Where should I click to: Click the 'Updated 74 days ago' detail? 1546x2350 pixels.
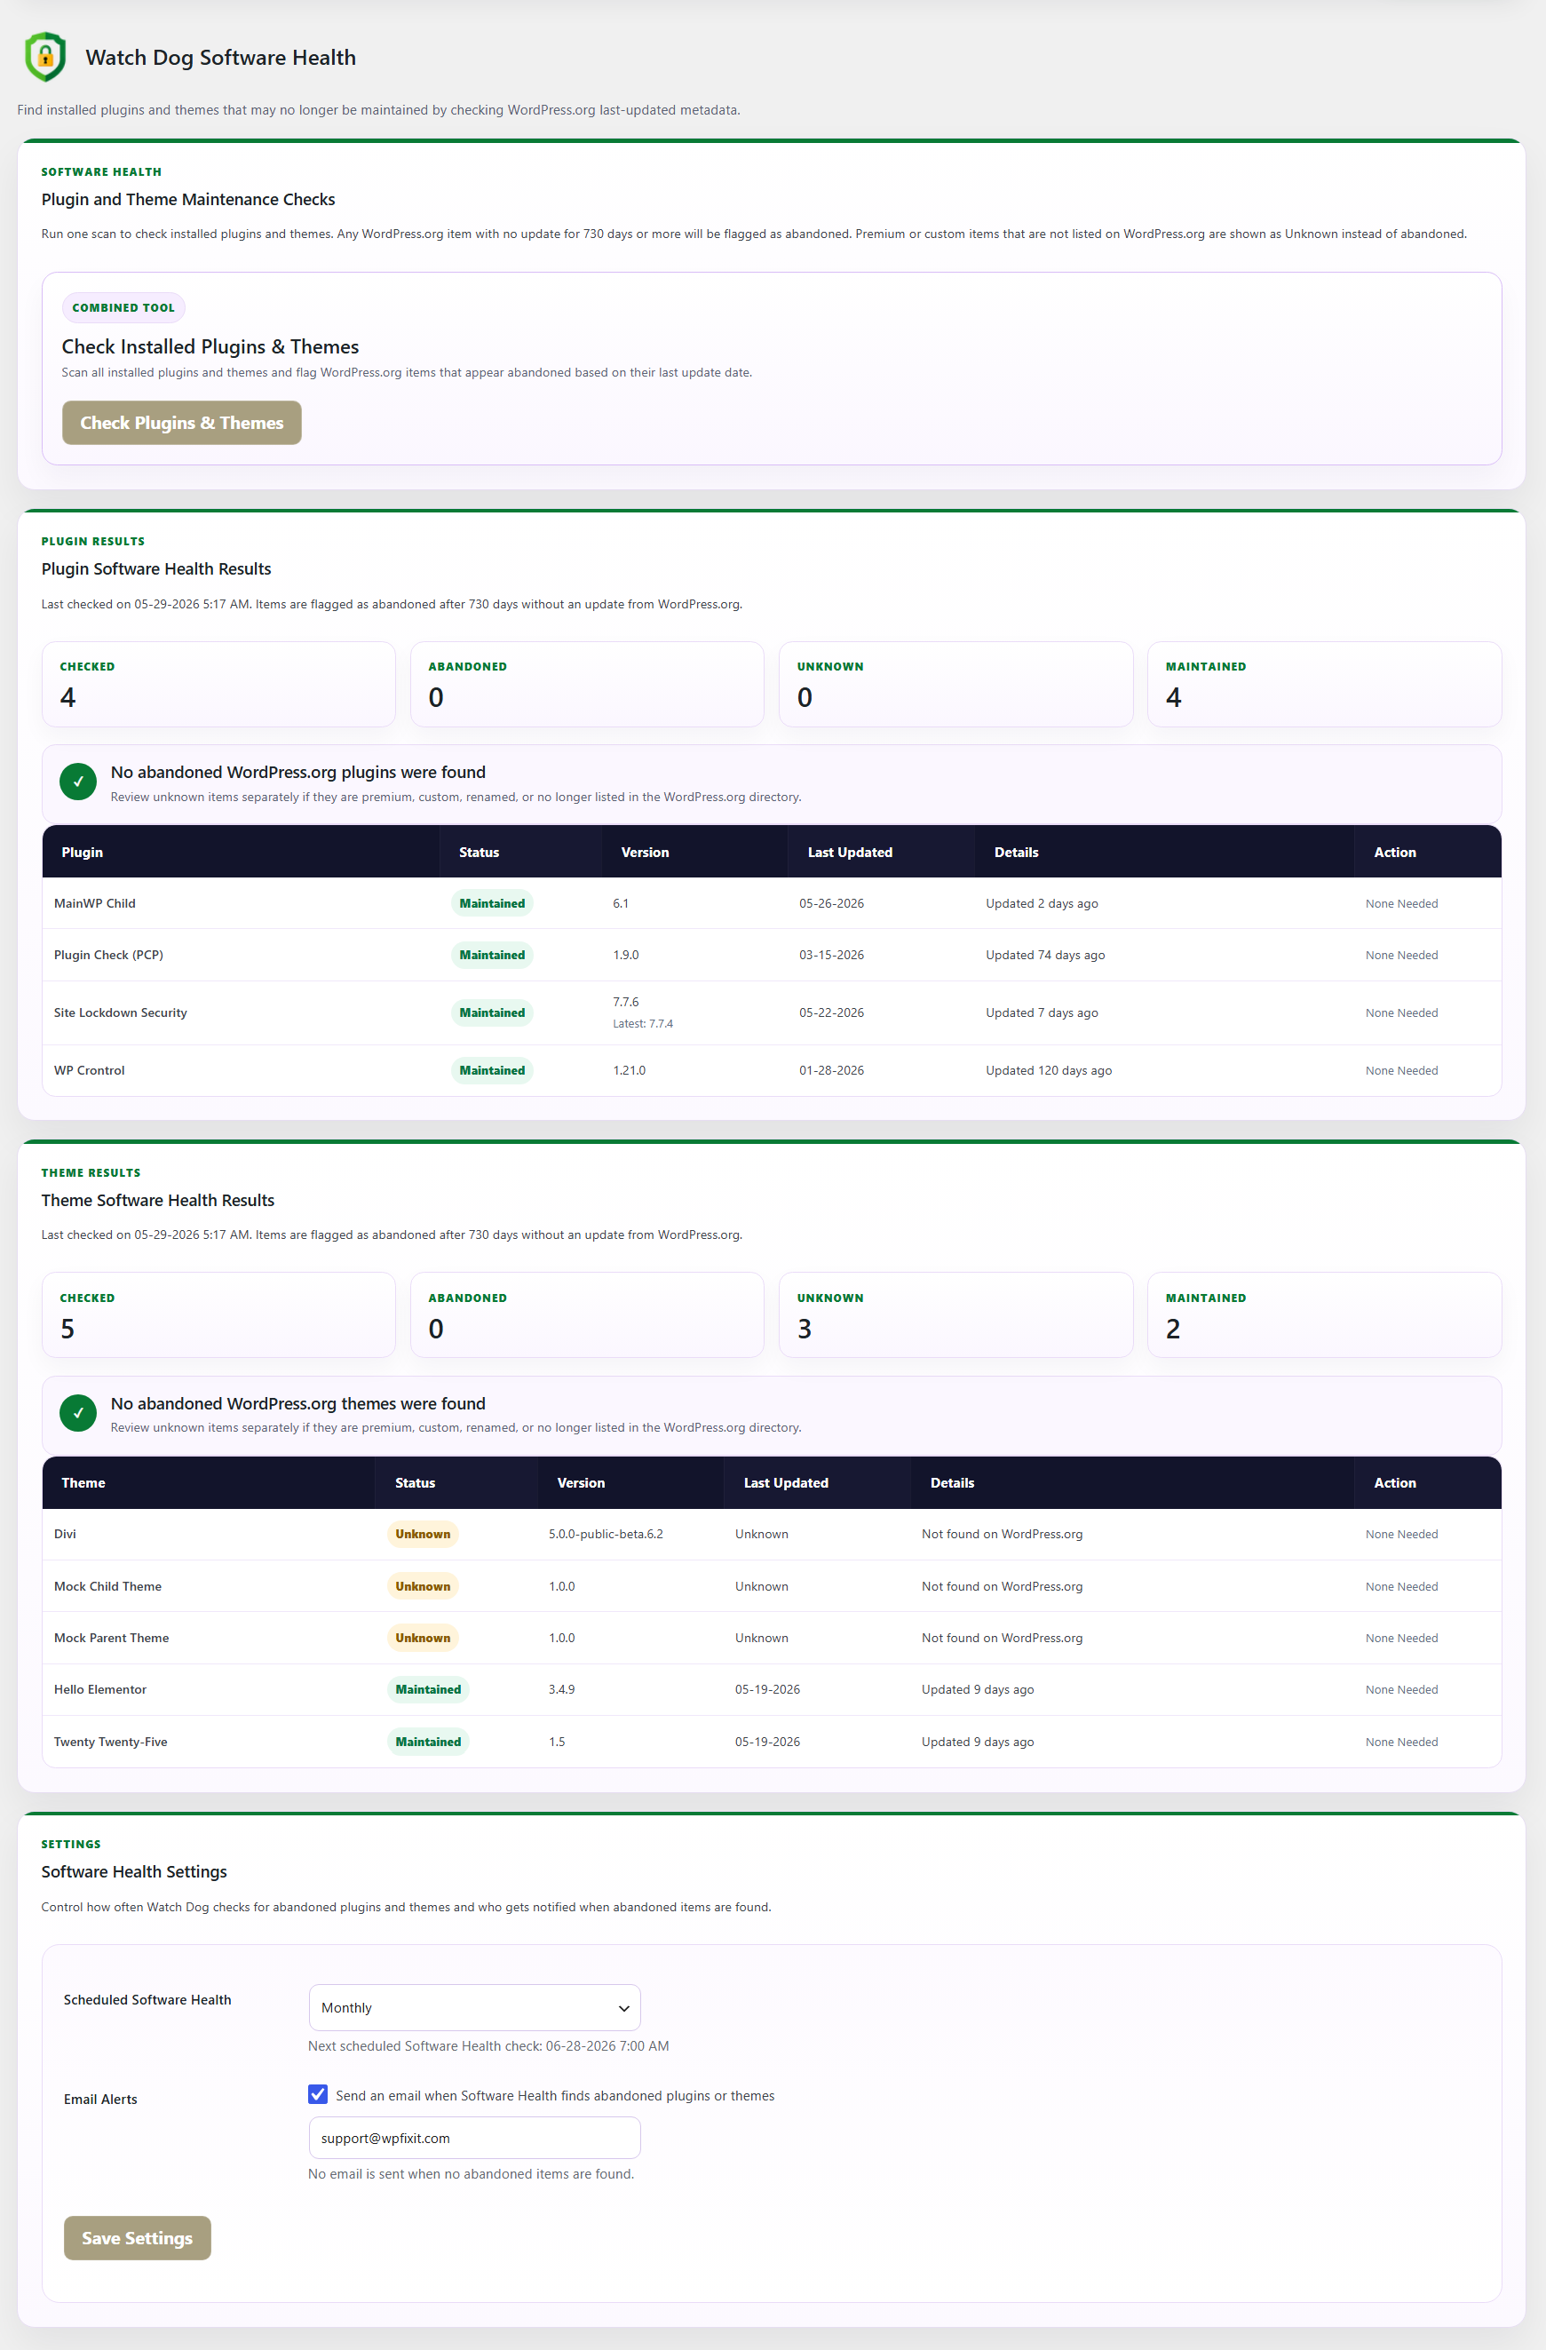pyautogui.click(x=1045, y=955)
